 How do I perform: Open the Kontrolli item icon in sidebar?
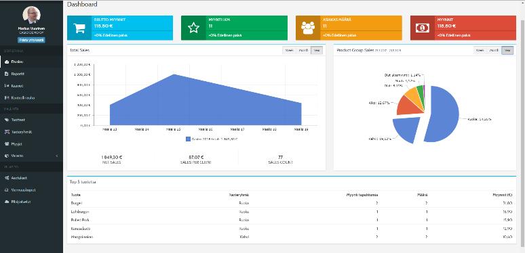(x=6, y=98)
